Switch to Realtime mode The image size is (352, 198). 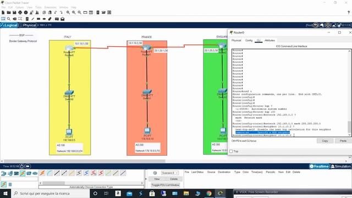pyautogui.click(x=319, y=166)
